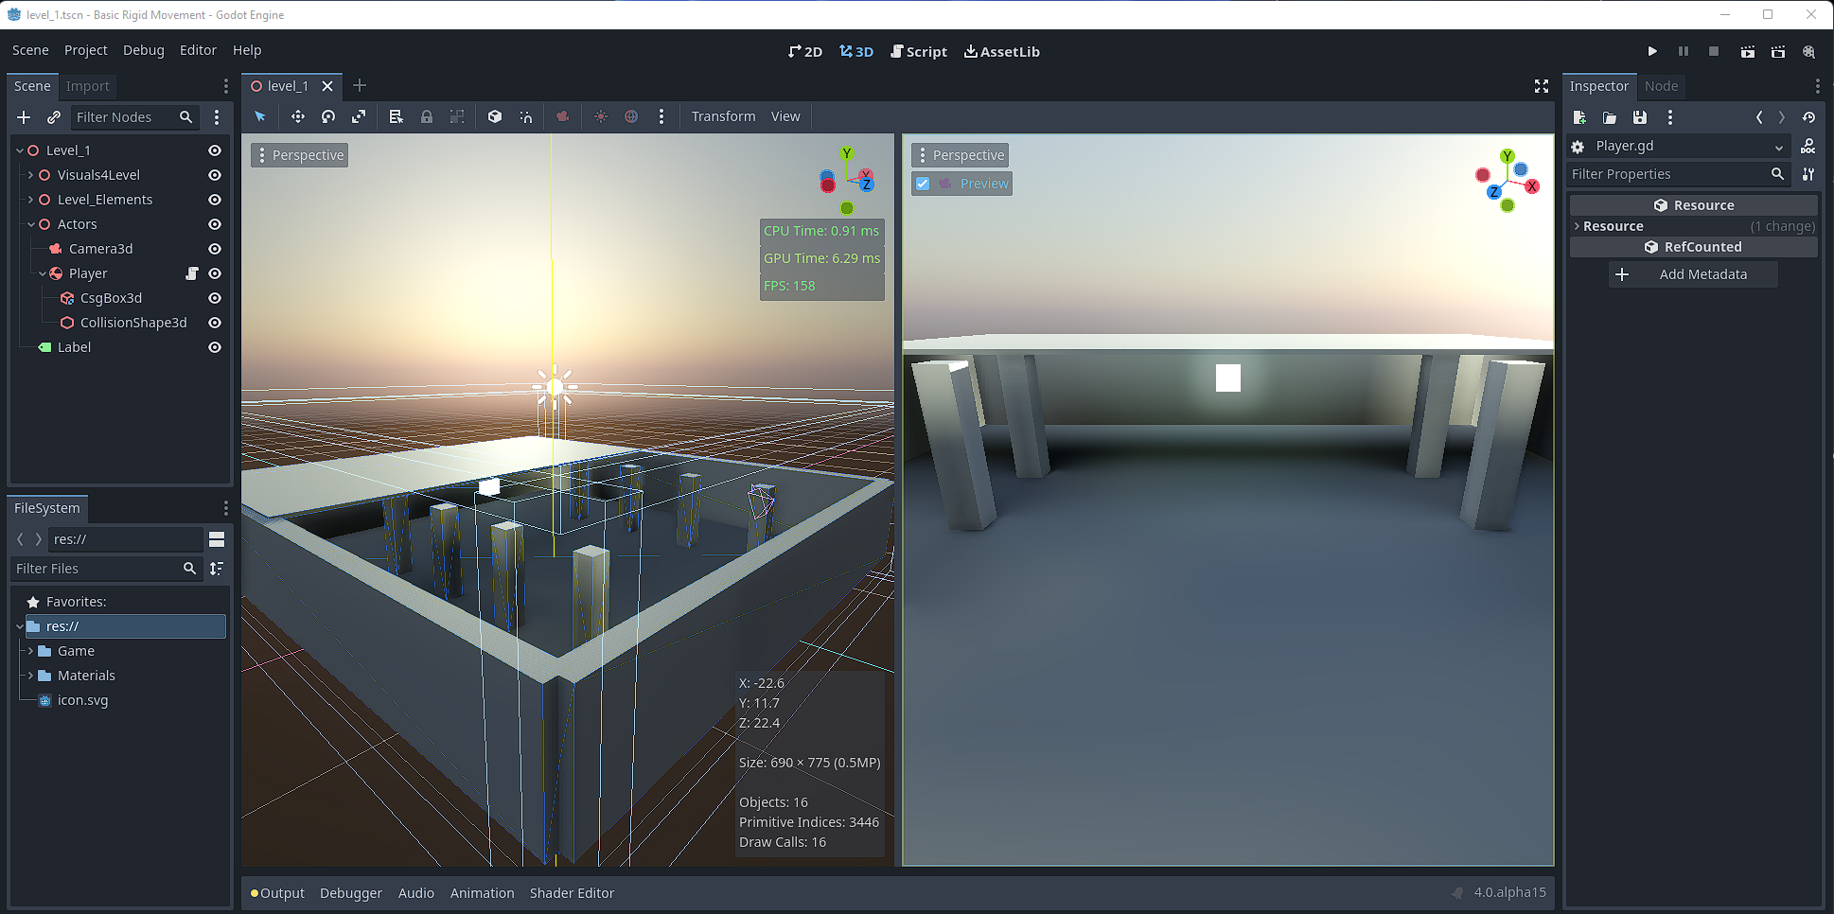The width and height of the screenshot is (1834, 914).
Task: Open the AssetLib screen
Action: pyautogui.click(x=1001, y=51)
